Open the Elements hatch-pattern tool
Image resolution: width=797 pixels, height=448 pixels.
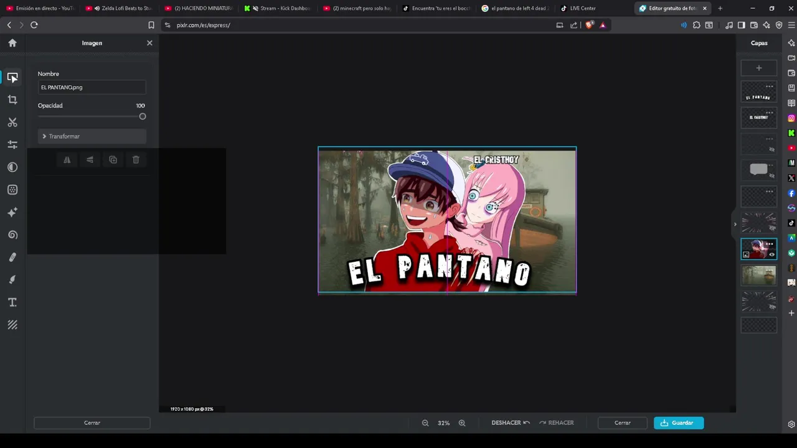(x=12, y=325)
